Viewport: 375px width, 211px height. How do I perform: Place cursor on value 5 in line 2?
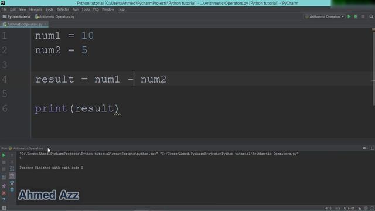point(84,50)
